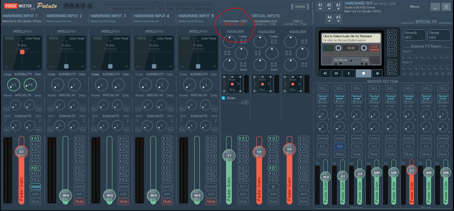Viewport: 454px width, 211px height.
Task: Set master bus A3 to mono
Action: click(357, 138)
